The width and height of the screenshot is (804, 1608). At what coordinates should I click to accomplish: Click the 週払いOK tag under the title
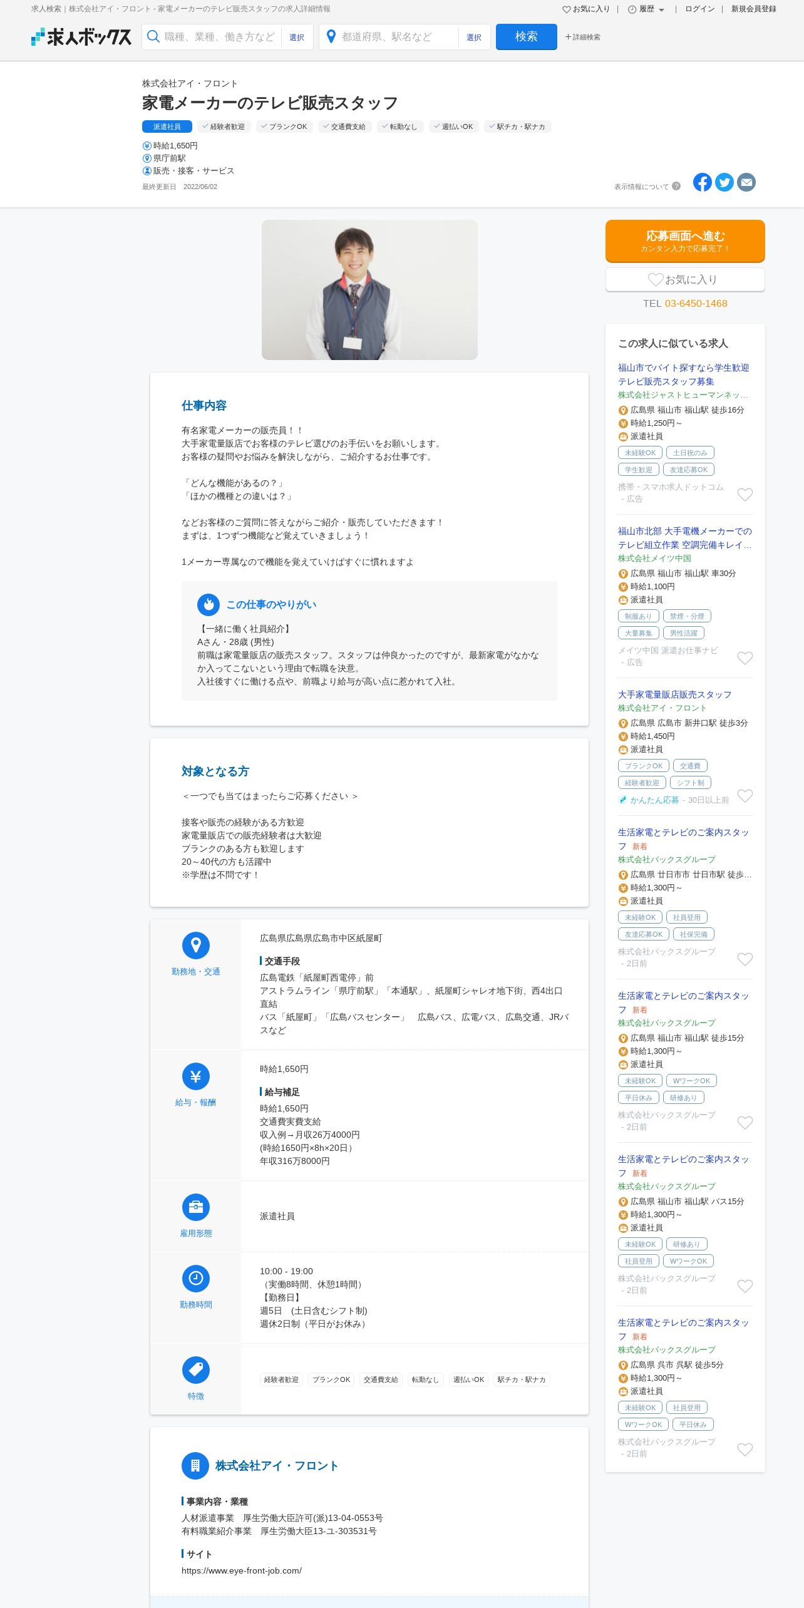coord(454,126)
